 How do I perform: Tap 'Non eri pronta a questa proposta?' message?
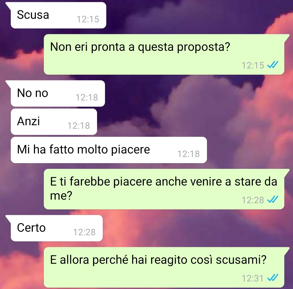coord(164,54)
